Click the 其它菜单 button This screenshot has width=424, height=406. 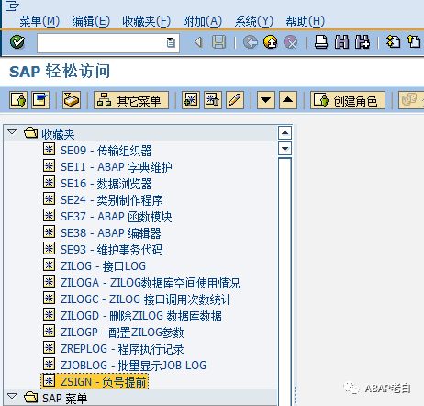pos(131,100)
